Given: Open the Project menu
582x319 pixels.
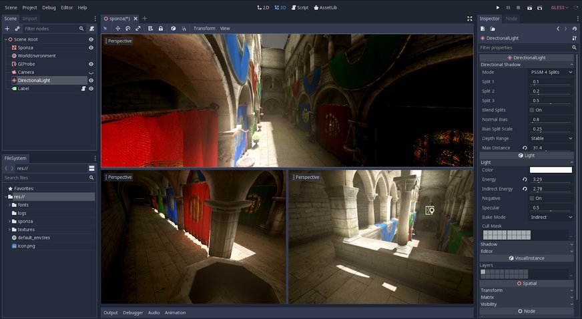Looking at the screenshot, I should coord(29,7).
